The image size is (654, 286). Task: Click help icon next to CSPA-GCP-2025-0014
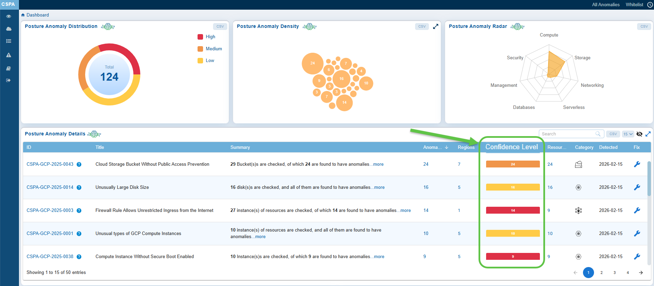pos(79,187)
